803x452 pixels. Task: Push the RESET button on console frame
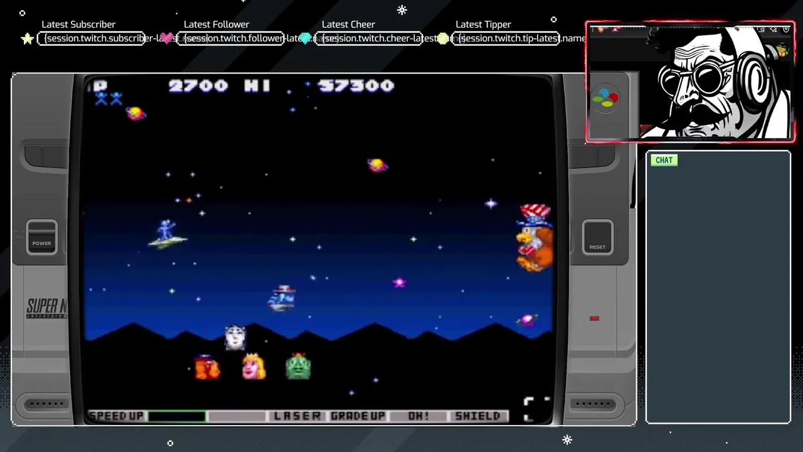coord(597,237)
